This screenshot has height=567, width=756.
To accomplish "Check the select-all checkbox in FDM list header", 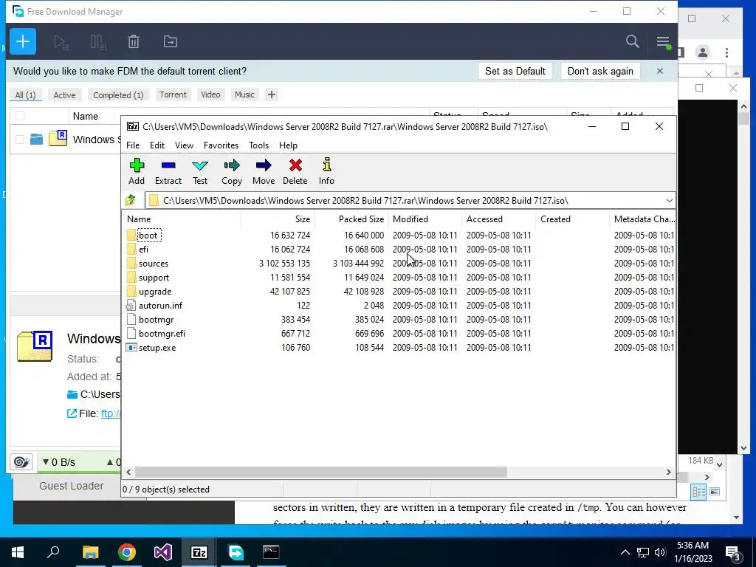I will pos(20,116).
